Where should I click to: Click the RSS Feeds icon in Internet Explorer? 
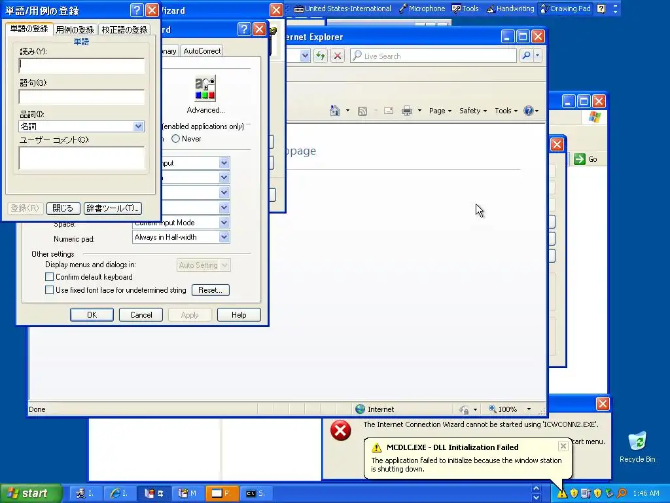click(x=362, y=111)
